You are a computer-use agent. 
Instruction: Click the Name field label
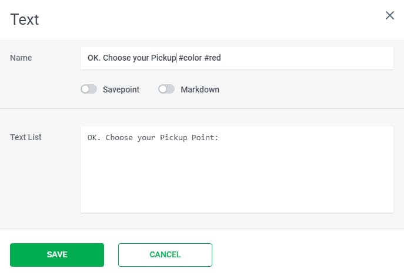point(21,58)
